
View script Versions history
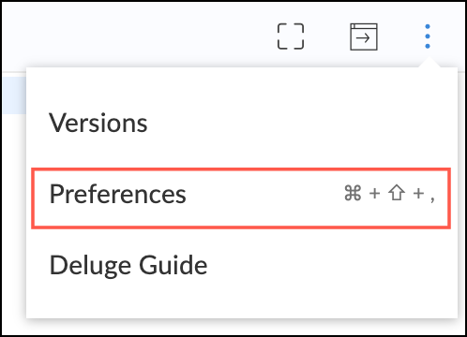pos(98,123)
